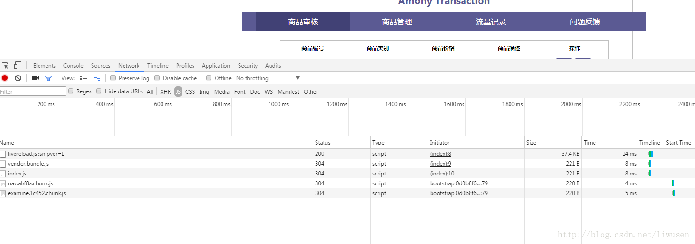Open the Profiles tab
Image resolution: width=695 pixels, height=244 pixels.
(185, 66)
